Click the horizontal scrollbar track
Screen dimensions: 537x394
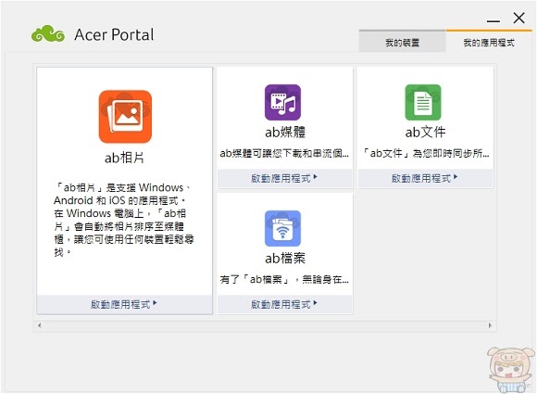tap(265, 325)
